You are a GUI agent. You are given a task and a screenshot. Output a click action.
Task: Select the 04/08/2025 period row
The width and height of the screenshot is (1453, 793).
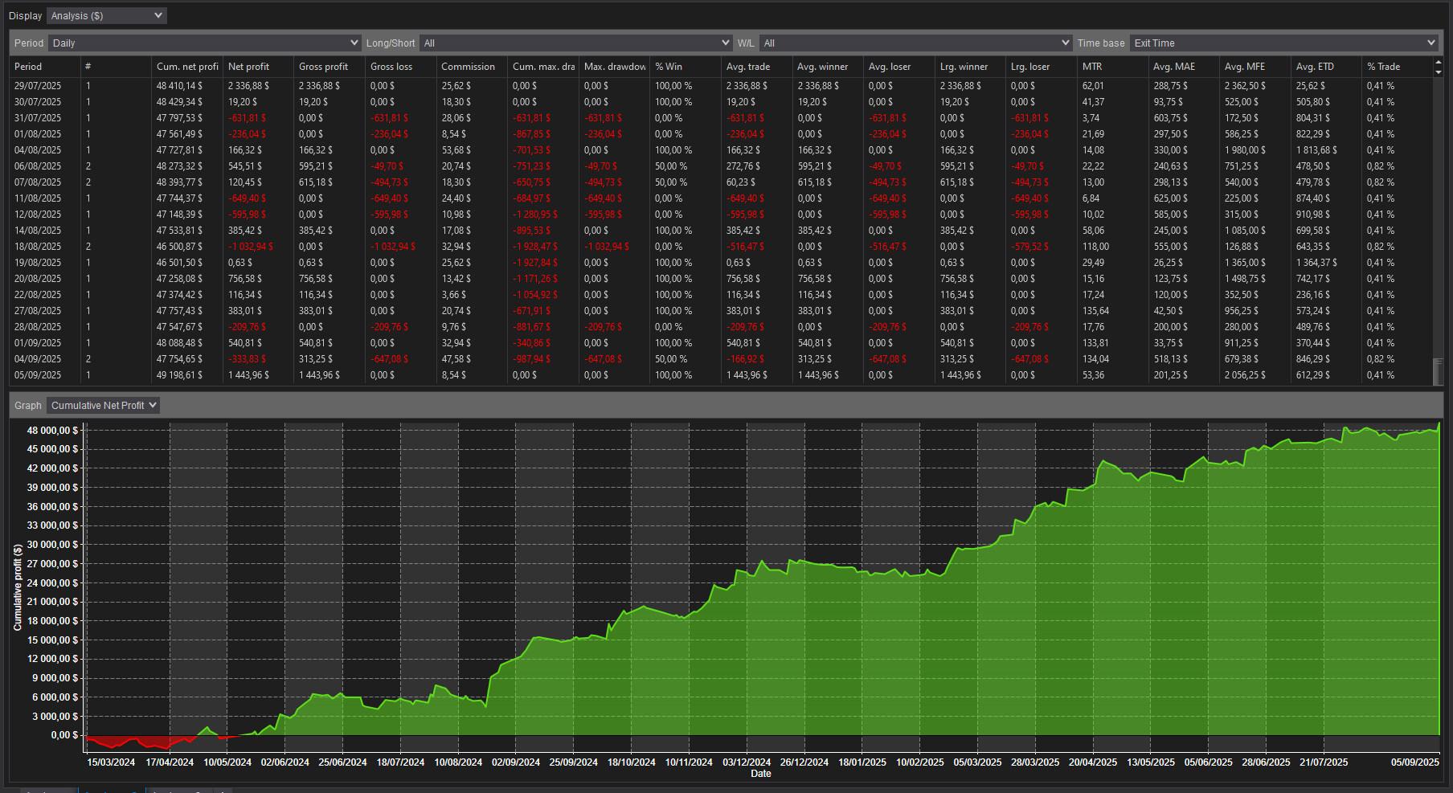721,150
